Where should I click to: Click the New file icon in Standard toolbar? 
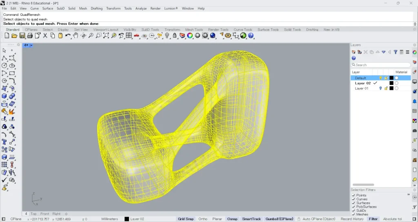click(7, 36)
